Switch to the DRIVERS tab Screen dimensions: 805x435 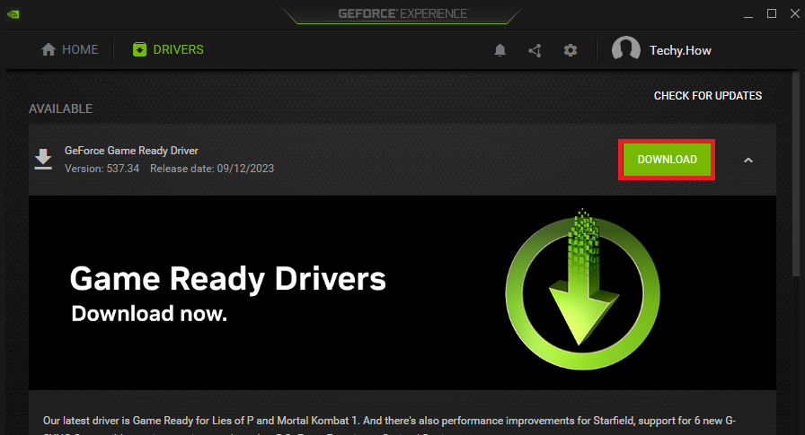(x=168, y=49)
